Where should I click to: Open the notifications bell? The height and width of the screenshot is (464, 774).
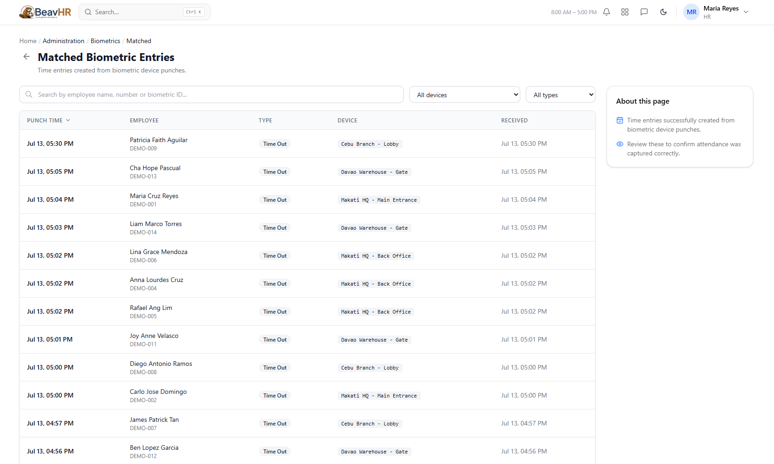pos(607,12)
